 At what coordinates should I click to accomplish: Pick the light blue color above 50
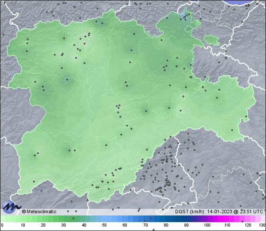[105, 219]
